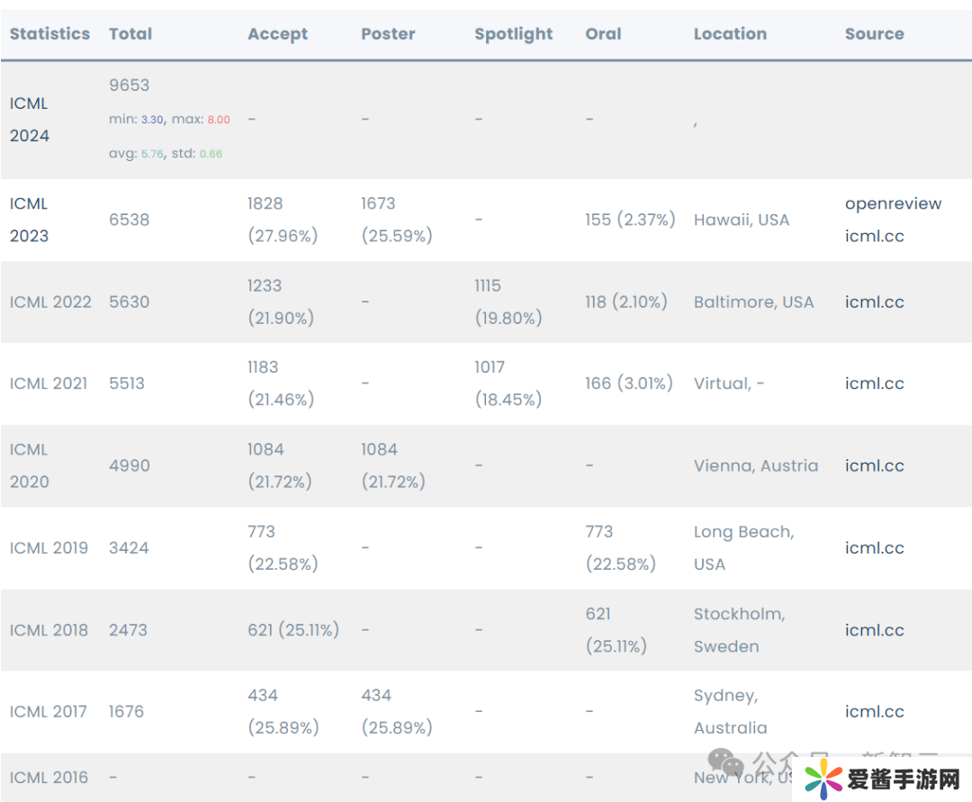
Task: Click the Spotlight column header
Action: coord(513,34)
